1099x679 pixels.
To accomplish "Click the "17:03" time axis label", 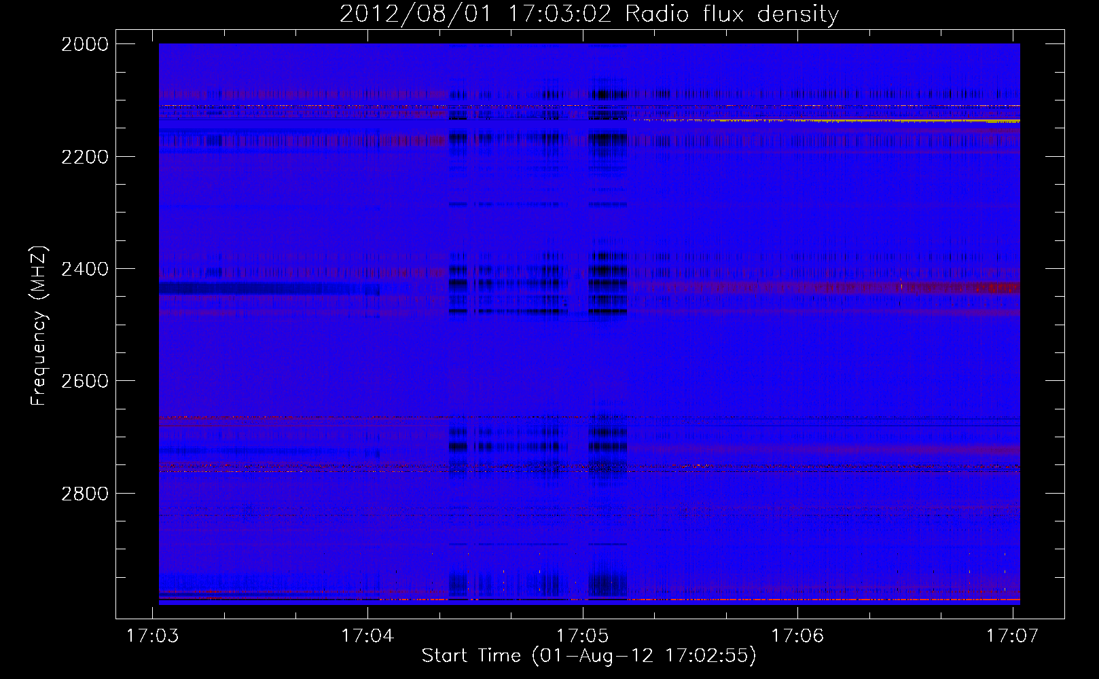I will (153, 636).
